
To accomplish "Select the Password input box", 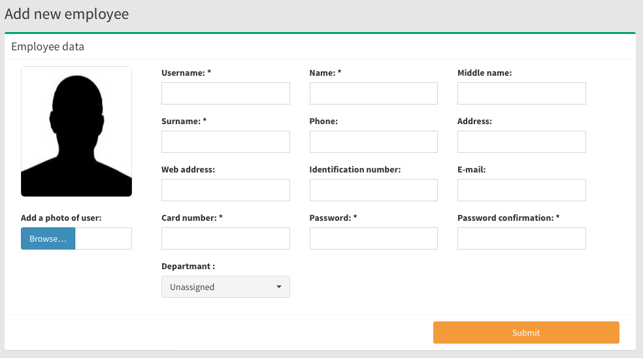I will click(x=374, y=238).
